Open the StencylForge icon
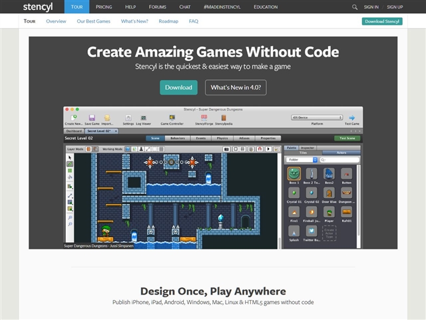Screen dimensions: 426x320 (204, 118)
